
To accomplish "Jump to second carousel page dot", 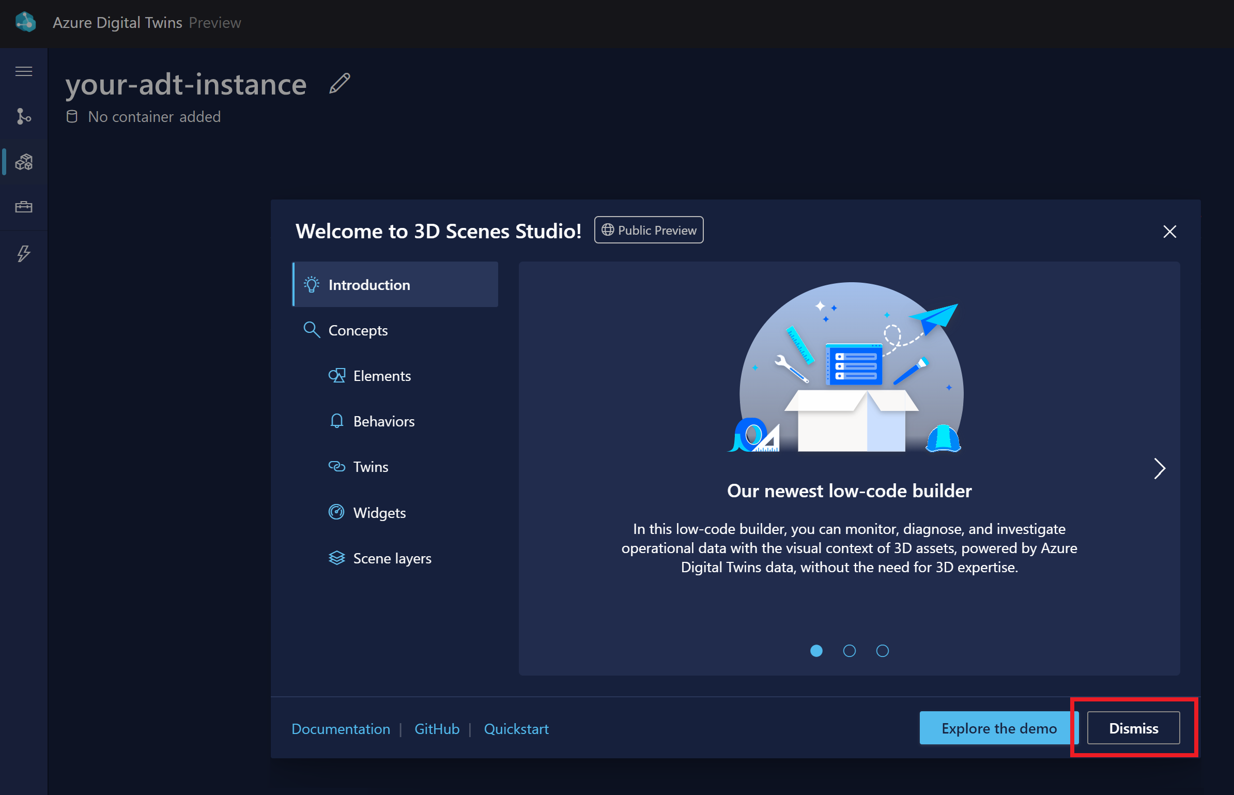I will tap(849, 651).
